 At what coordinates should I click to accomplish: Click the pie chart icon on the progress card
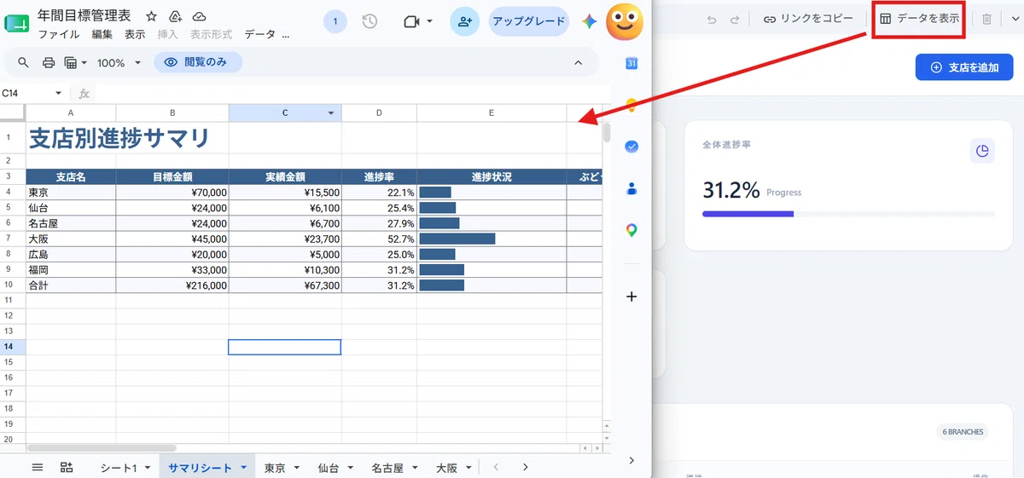click(x=982, y=151)
